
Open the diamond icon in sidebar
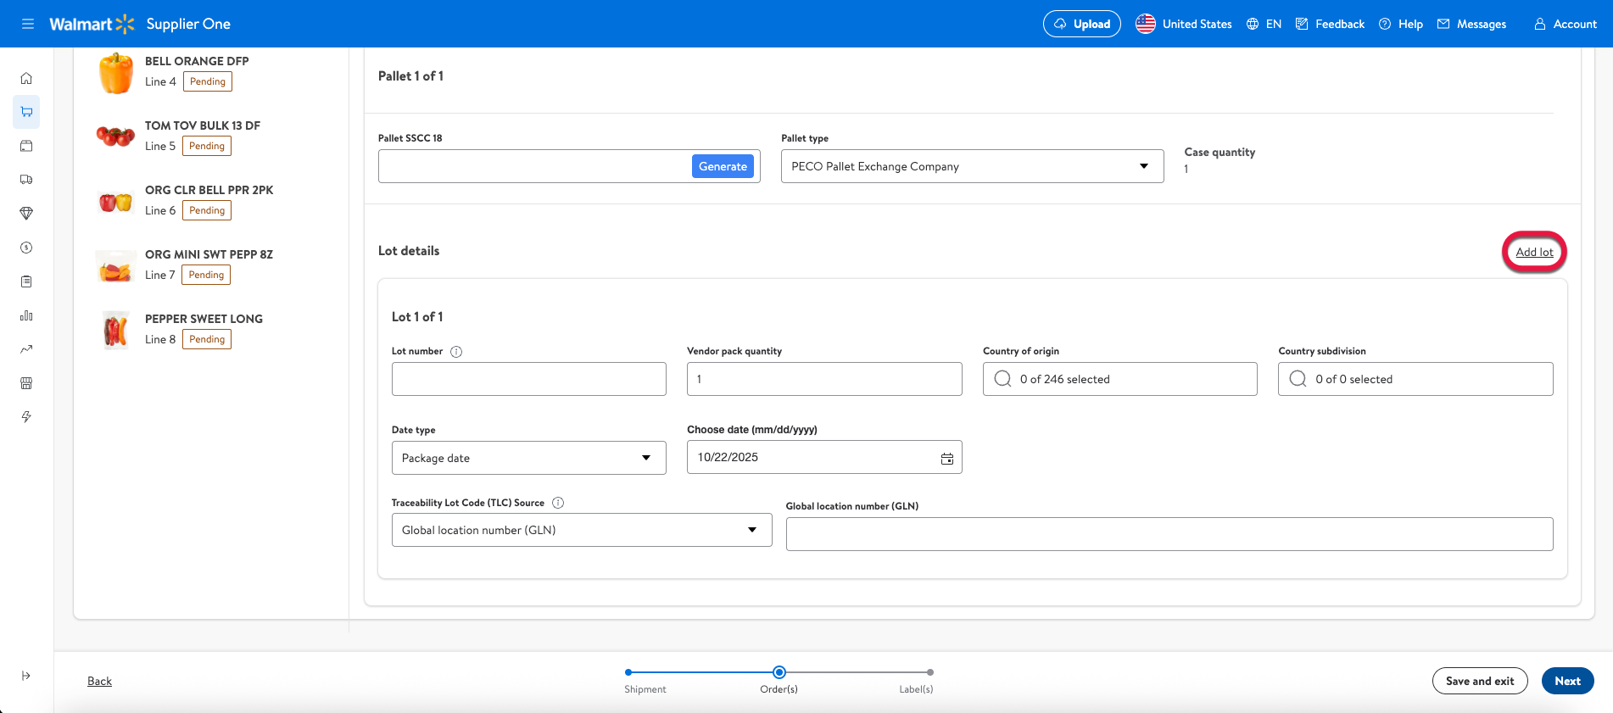[26, 214]
